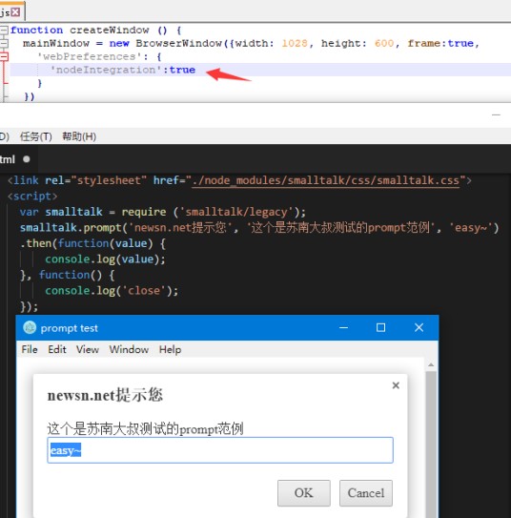Dismiss the smalltalk prompt dialog with X
This screenshot has width=511, height=518.
point(396,385)
